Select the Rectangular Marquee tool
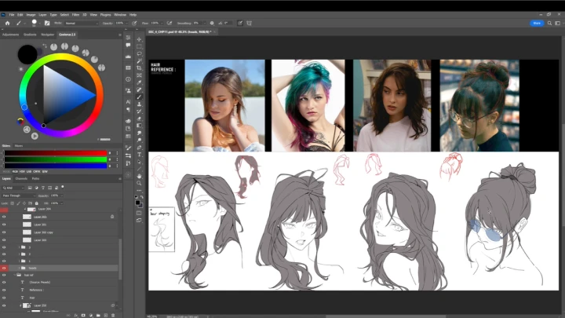 coord(139,46)
